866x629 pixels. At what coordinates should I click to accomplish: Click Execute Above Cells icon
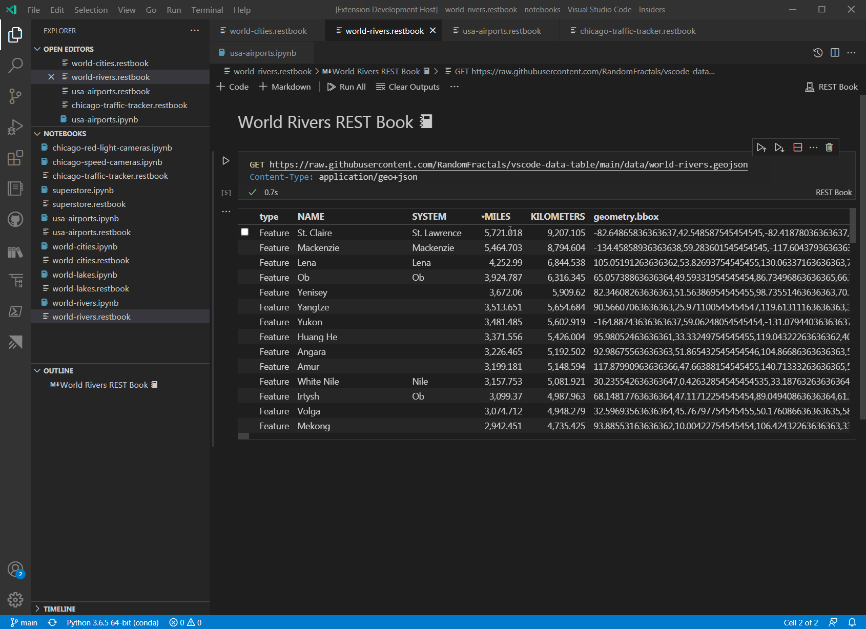click(x=761, y=148)
